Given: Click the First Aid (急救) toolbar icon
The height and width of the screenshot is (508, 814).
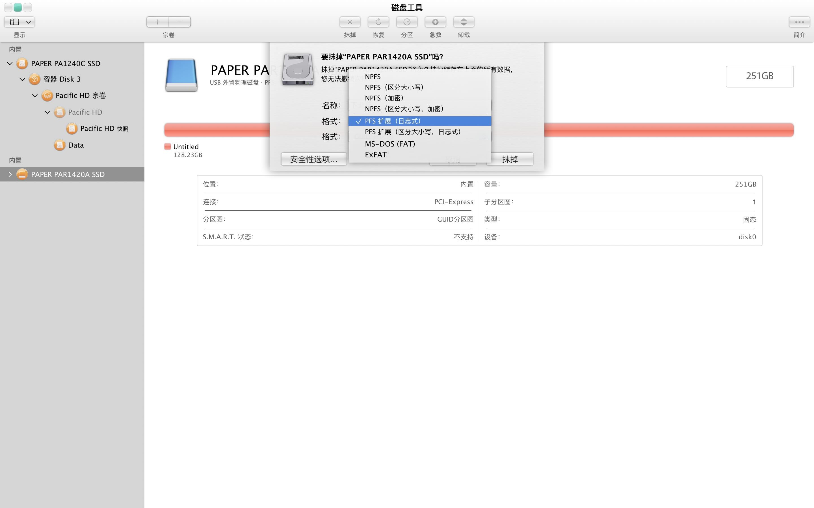Looking at the screenshot, I should coord(435,22).
